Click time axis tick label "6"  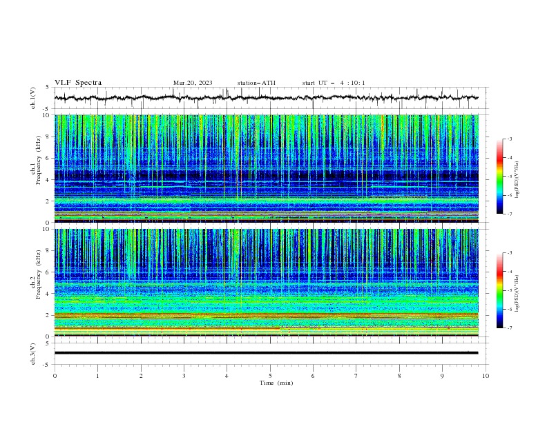click(313, 376)
